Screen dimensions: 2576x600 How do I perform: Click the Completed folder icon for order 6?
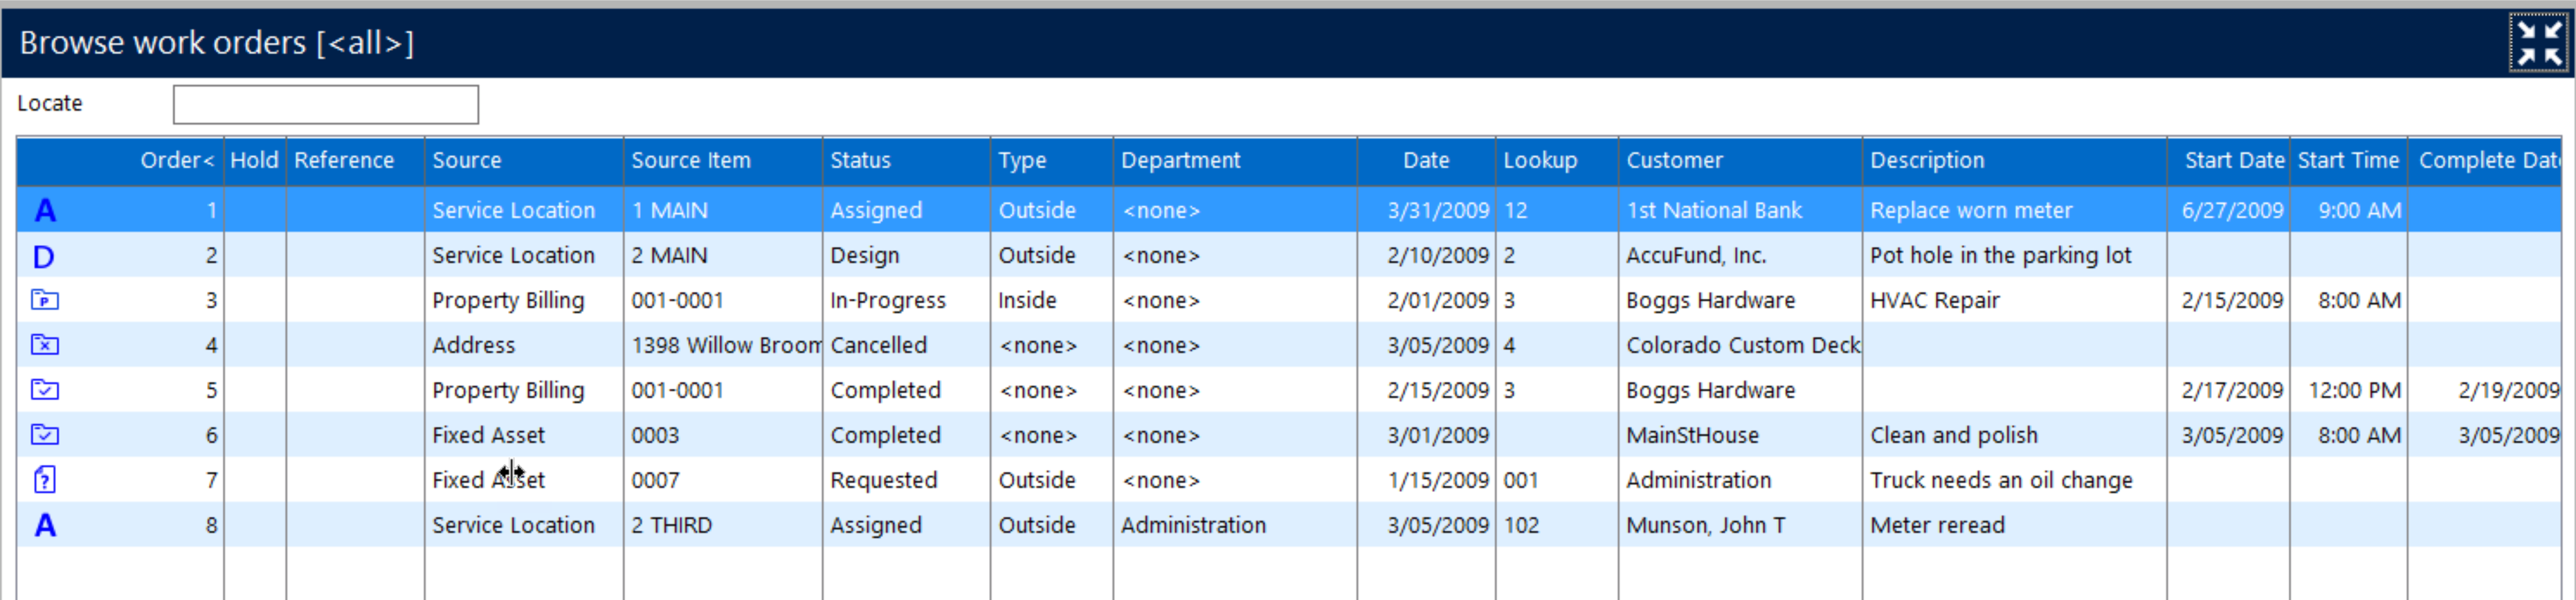coord(45,435)
